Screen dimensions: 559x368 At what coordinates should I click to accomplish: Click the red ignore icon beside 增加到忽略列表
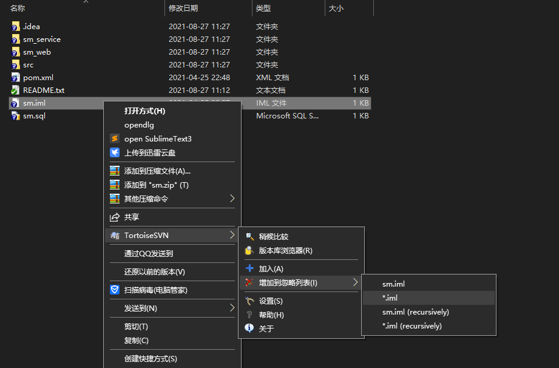249,282
